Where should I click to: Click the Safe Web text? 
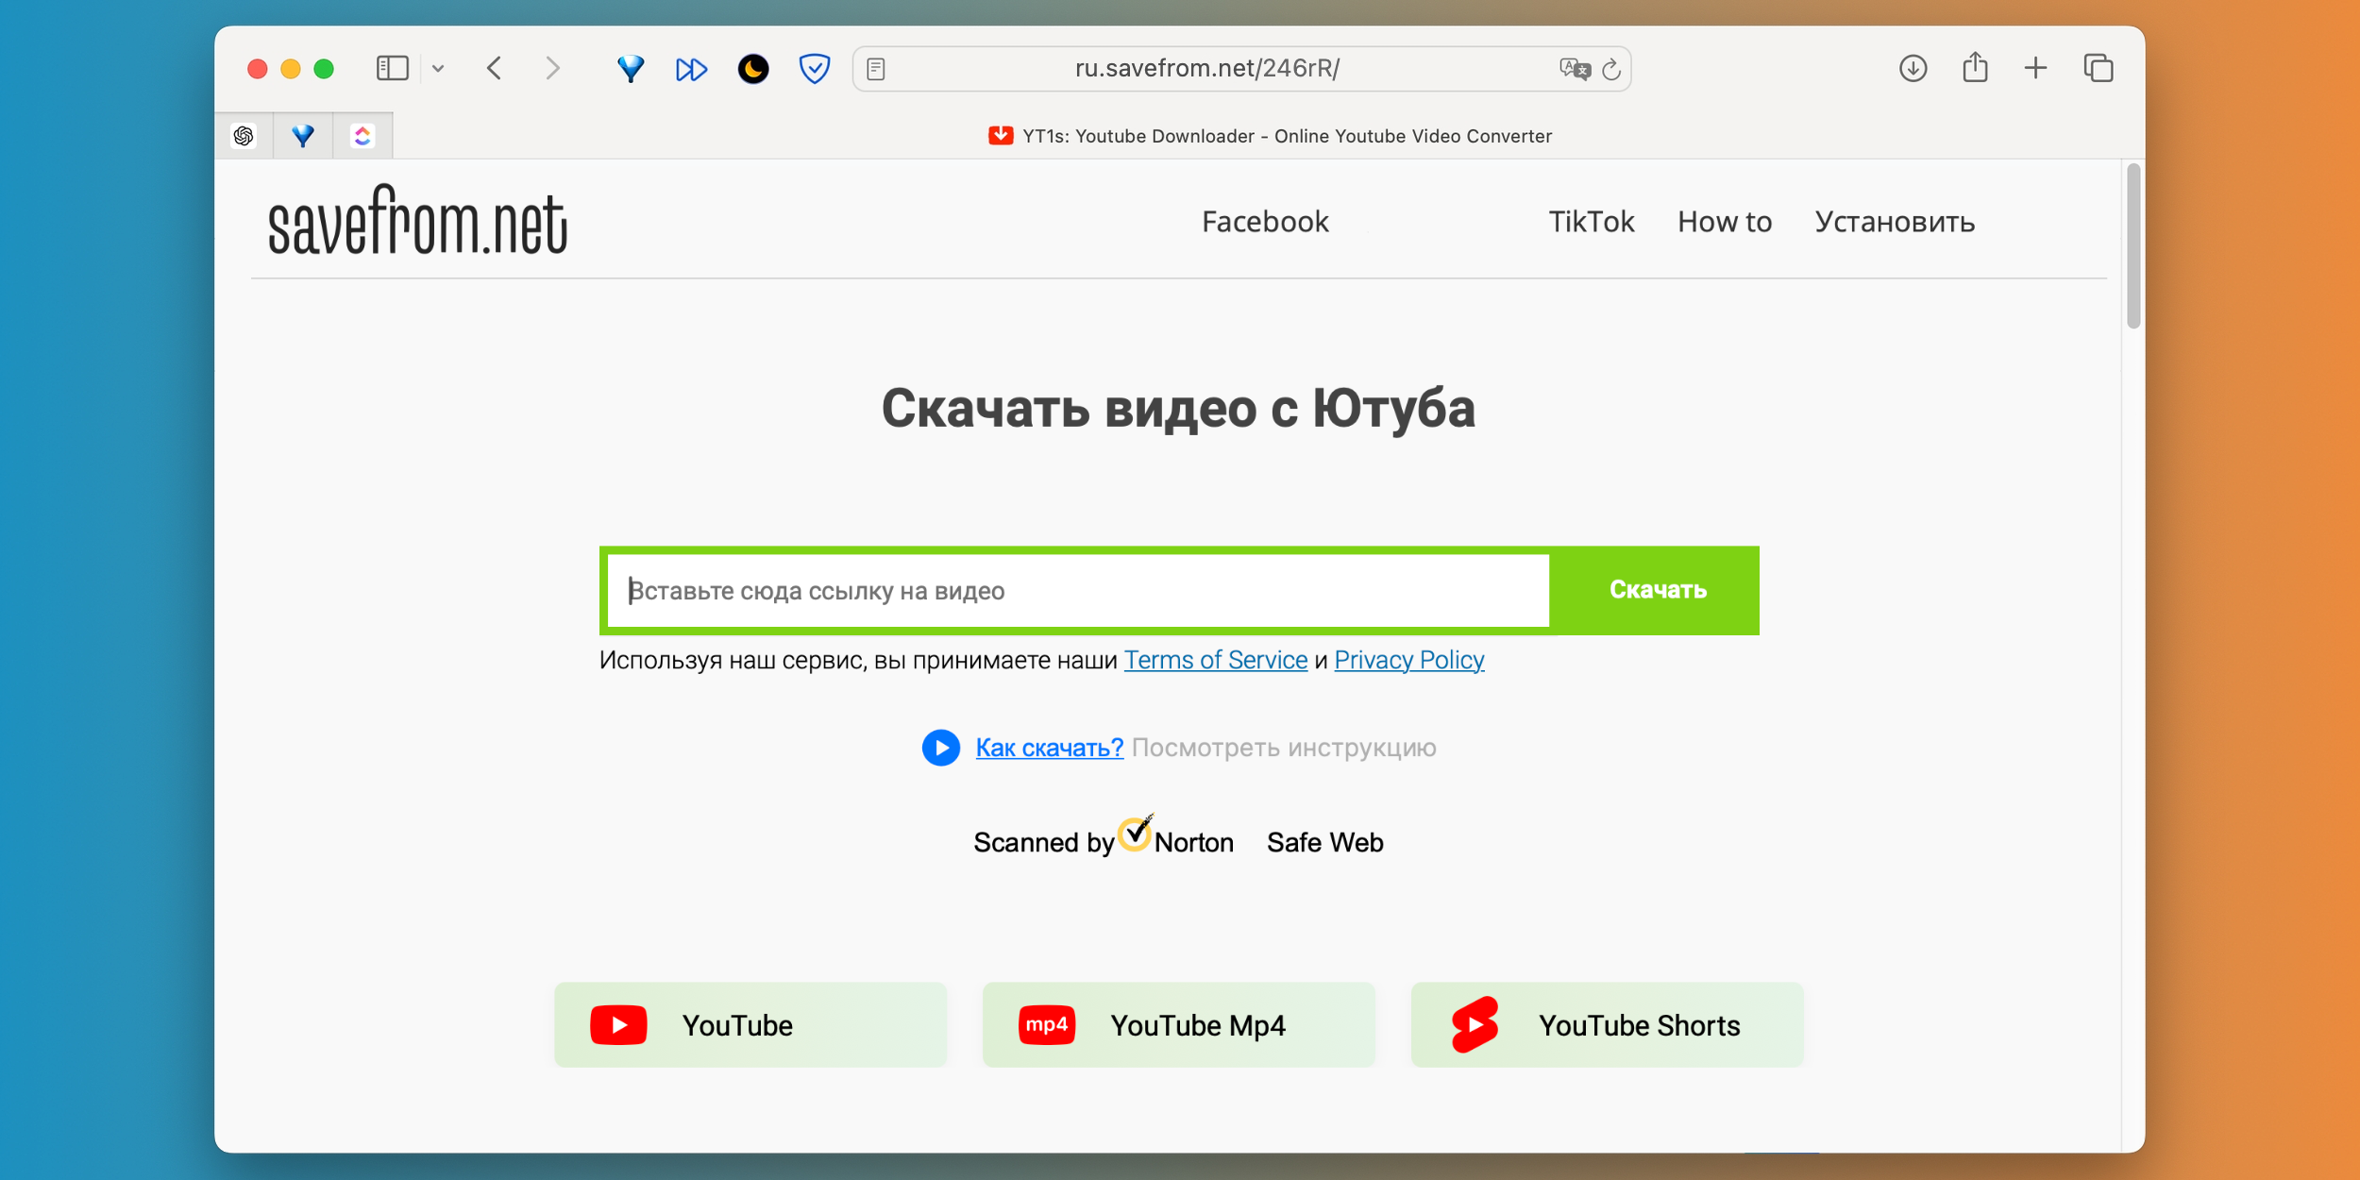click(x=1324, y=842)
